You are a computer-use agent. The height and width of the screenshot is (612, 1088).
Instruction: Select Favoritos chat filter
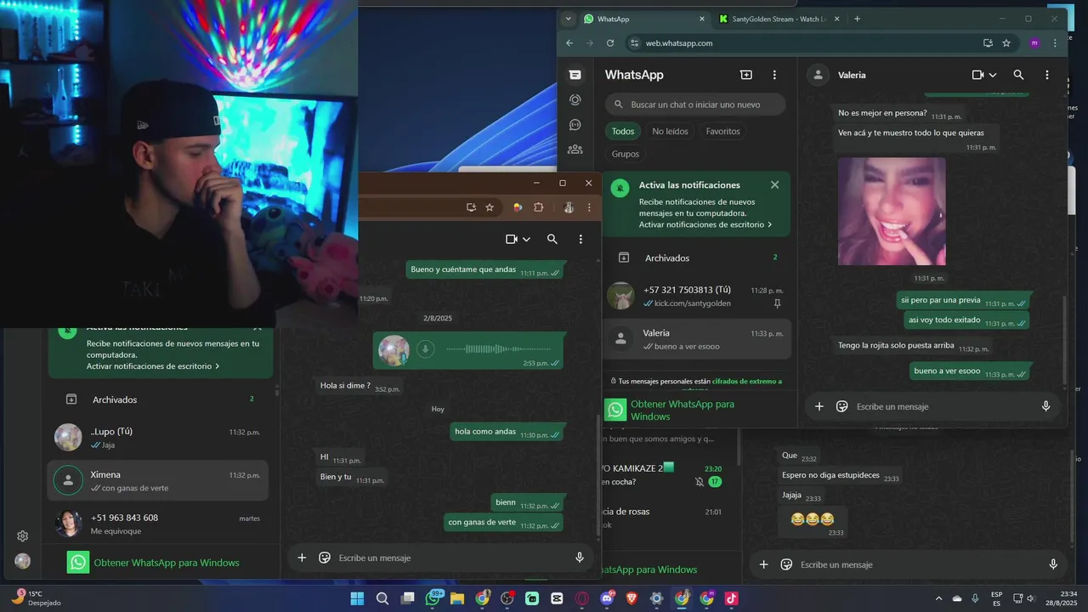tap(722, 131)
